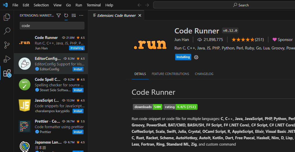Click the Sponsor link
This screenshot has height=152, width=295.
click(x=283, y=40)
